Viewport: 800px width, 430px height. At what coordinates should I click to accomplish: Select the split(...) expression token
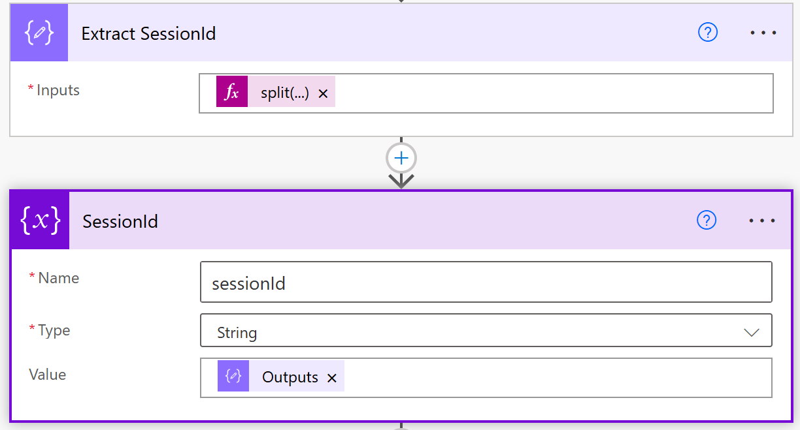point(284,93)
